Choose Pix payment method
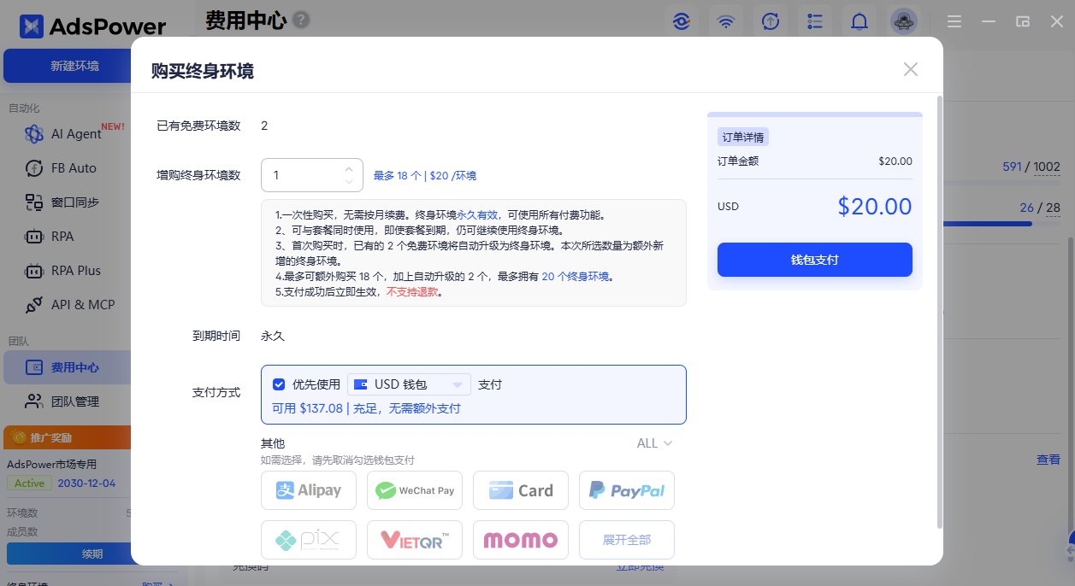The width and height of the screenshot is (1075, 586). 309,540
